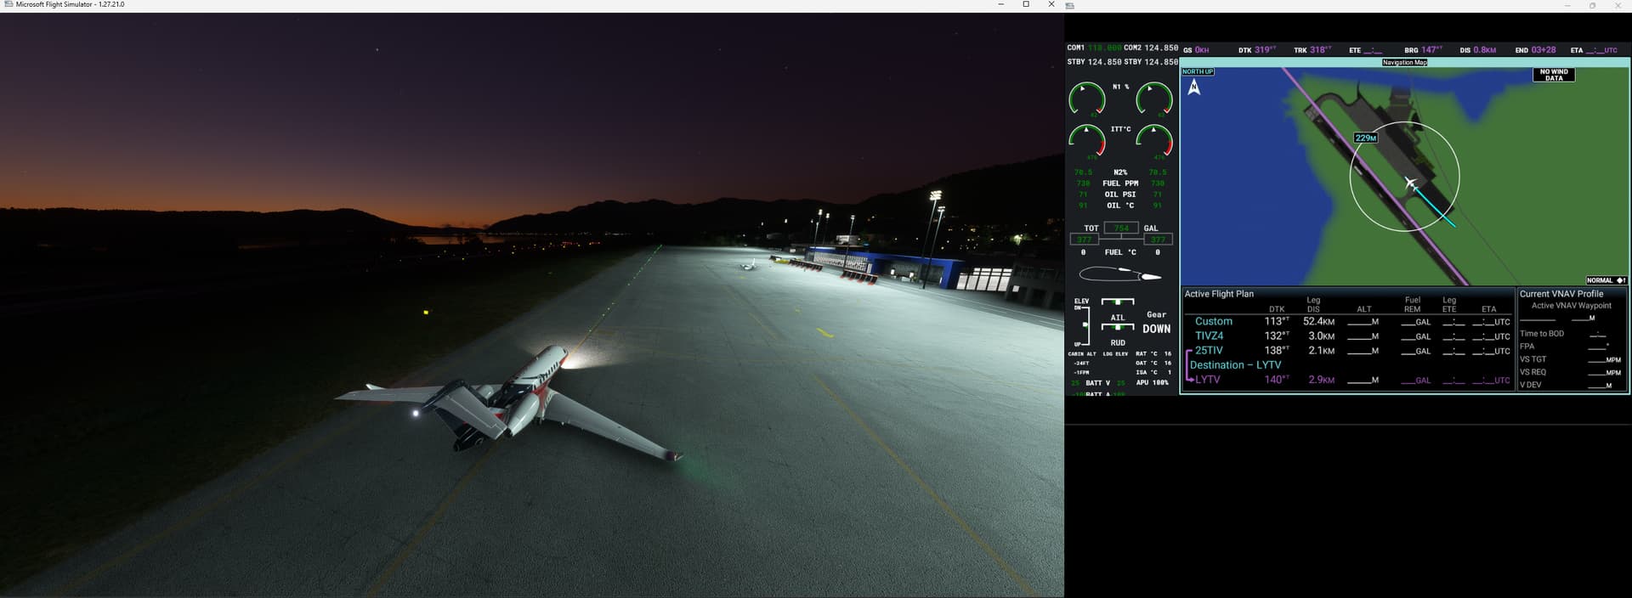
Task: Click the left N1 % gauge
Action: tap(1086, 99)
